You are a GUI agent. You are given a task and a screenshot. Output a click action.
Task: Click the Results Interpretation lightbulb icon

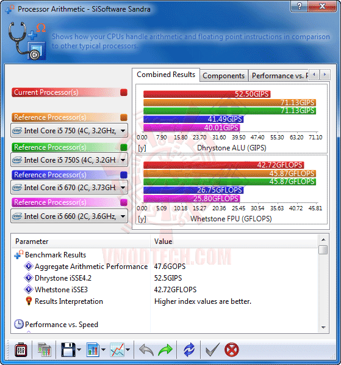(x=29, y=301)
